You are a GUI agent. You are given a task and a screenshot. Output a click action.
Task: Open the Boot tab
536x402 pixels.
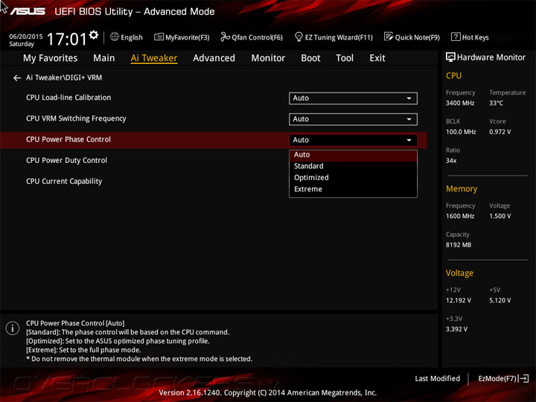click(x=310, y=58)
